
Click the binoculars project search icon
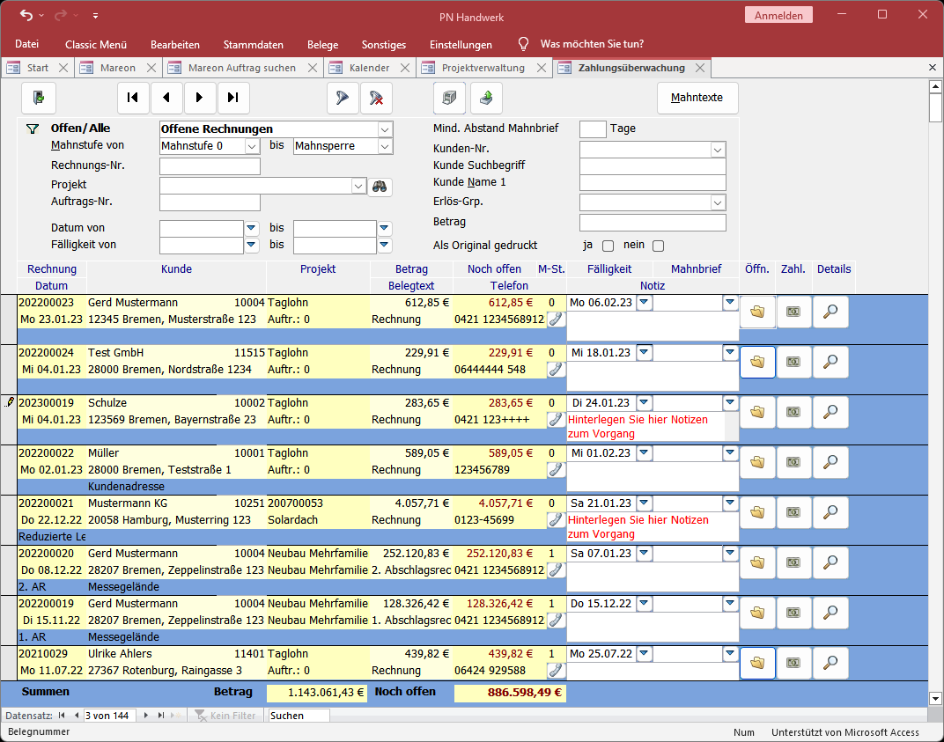pos(380,186)
